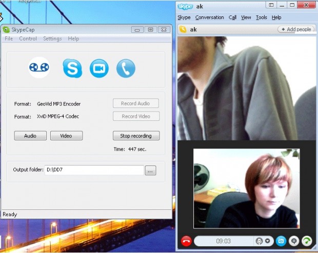Click the Output folder text field
Screen dimensions: 318x253
94,170
